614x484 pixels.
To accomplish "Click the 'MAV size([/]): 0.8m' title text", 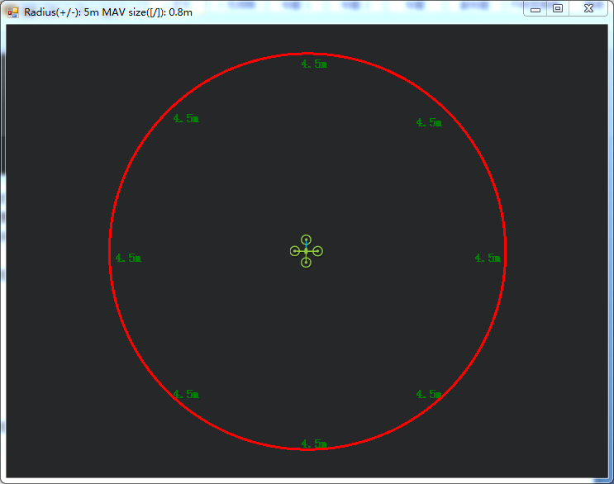I will [x=147, y=12].
